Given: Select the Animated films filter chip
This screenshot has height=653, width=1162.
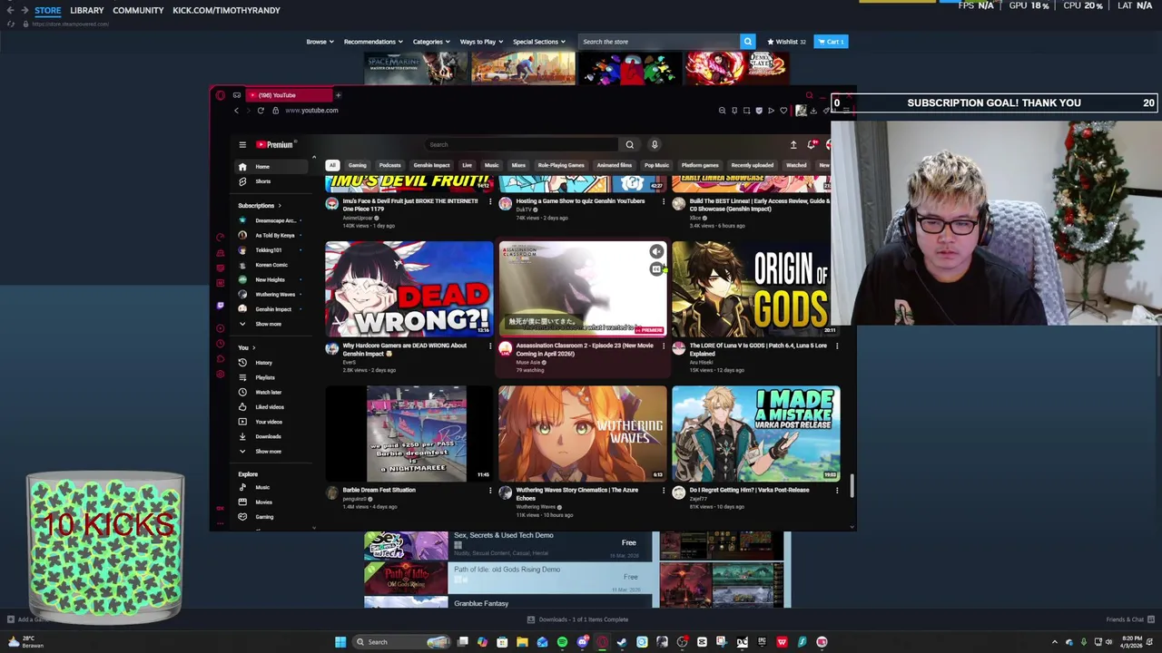Looking at the screenshot, I should tap(614, 165).
